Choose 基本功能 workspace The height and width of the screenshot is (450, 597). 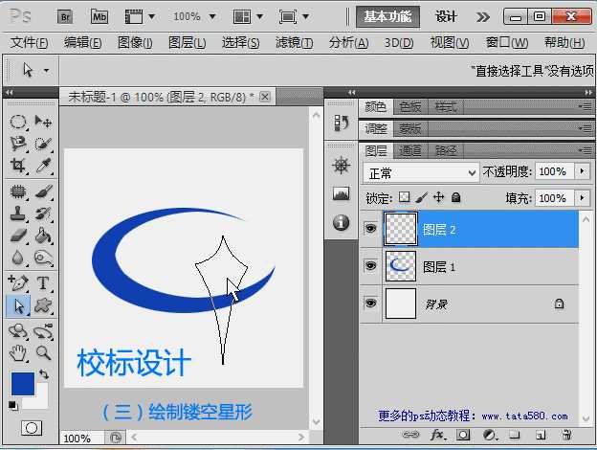coord(387,17)
